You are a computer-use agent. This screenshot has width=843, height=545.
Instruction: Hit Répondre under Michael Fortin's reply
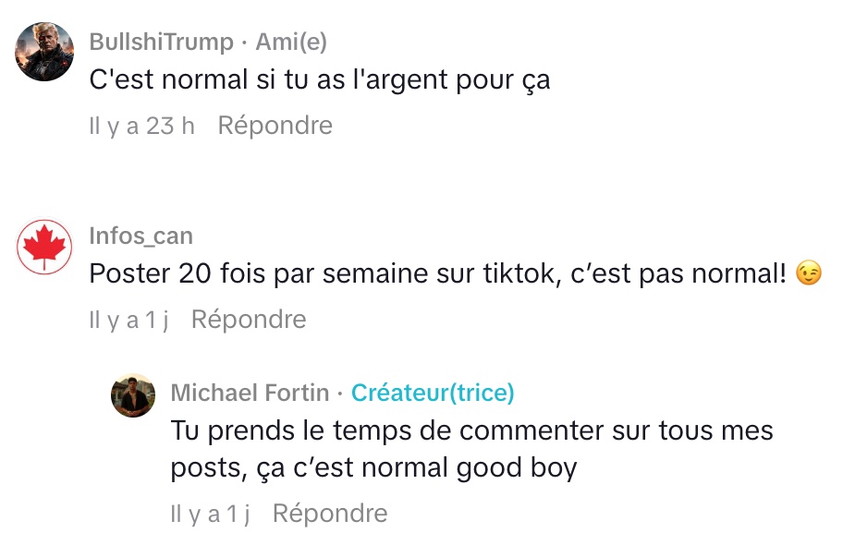point(330,514)
